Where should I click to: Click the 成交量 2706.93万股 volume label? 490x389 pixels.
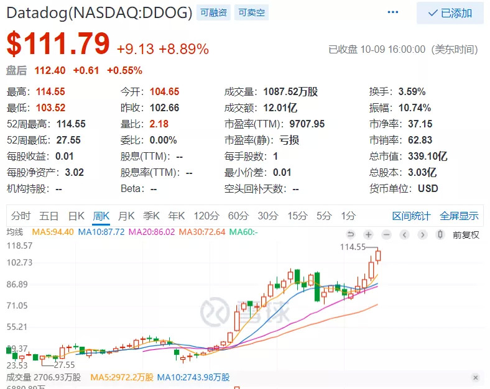pyautogui.click(x=44, y=377)
